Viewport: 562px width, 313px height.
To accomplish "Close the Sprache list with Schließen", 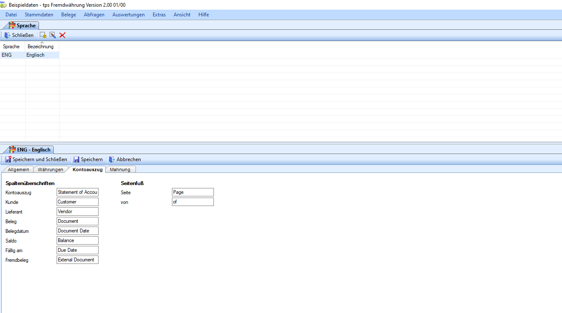I will tap(19, 35).
